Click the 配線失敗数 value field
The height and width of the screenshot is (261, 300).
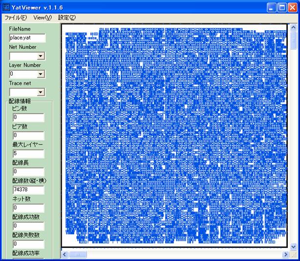tap(28, 244)
